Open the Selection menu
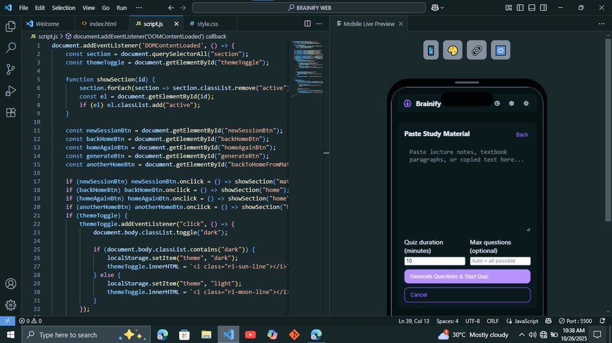 pos(63,7)
